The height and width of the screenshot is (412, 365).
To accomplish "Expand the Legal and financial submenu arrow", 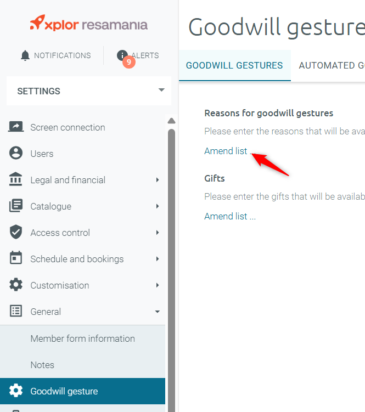I will coord(158,180).
